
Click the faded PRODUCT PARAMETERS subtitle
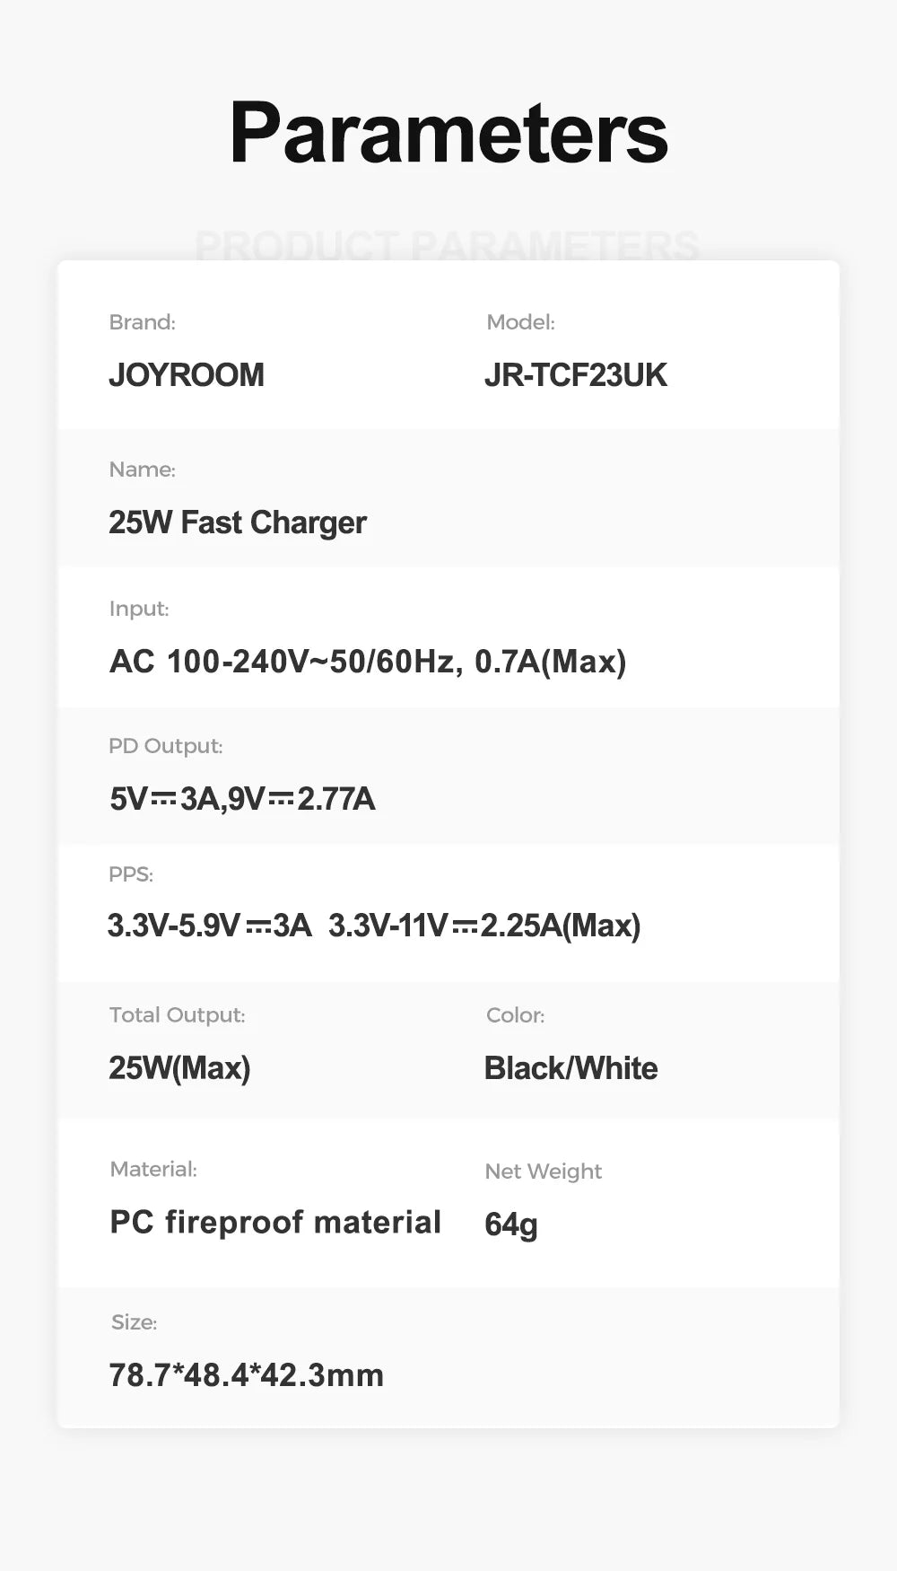click(447, 245)
